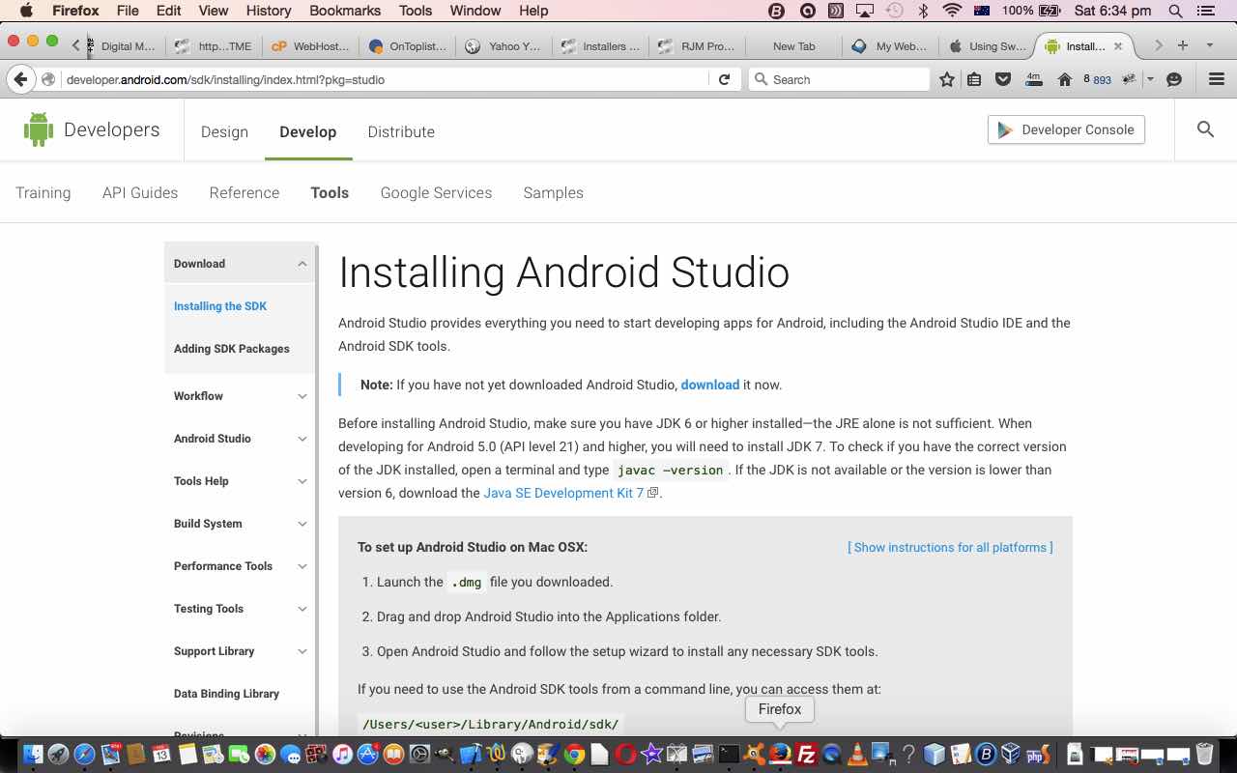Open the site search magnifier on the Developers page
The width and height of the screenshot is (1237, 773).
point(1205,129)
